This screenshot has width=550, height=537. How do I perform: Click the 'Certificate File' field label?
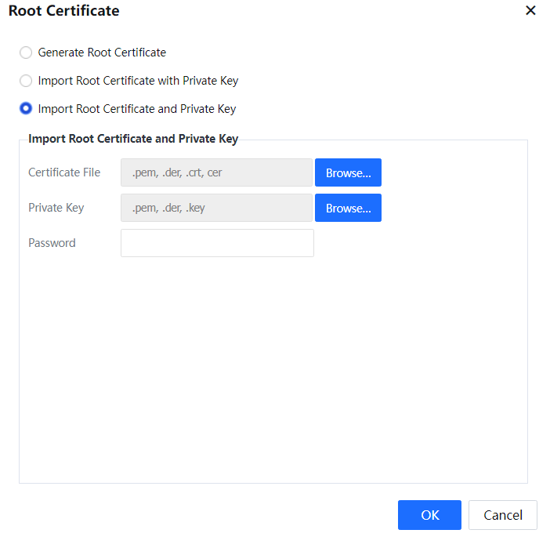[64, 172]
